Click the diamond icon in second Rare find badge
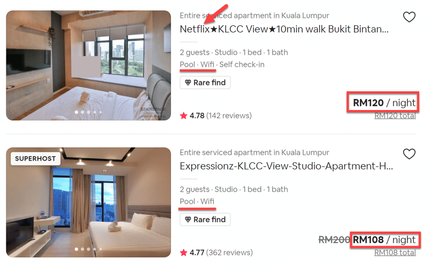Screen dimensions: 425x264 click(188, 219)
